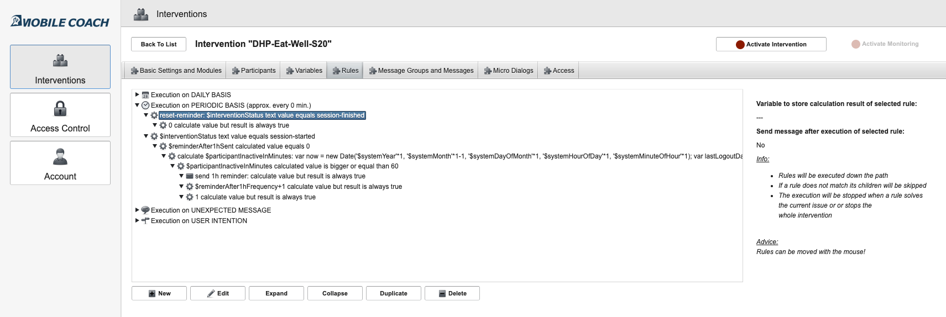
Task: Collapse Execution on PERIODIC BASIS node
Action: coord(137,105)
